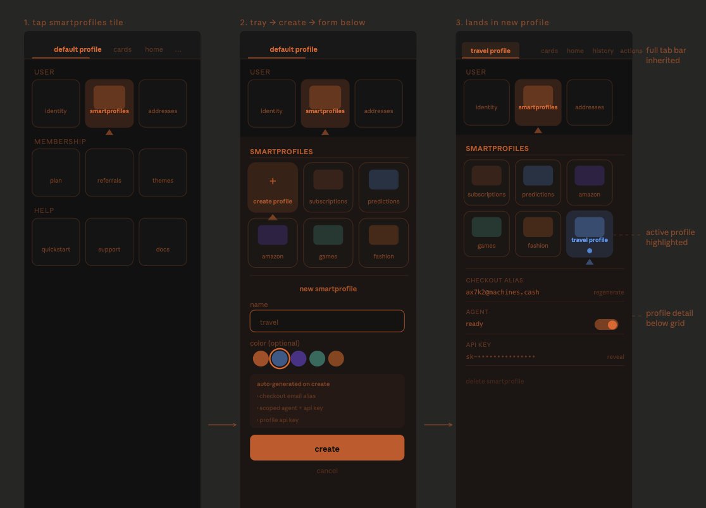
Task: Open the games profile in panel 2
Action: point(328,243)
